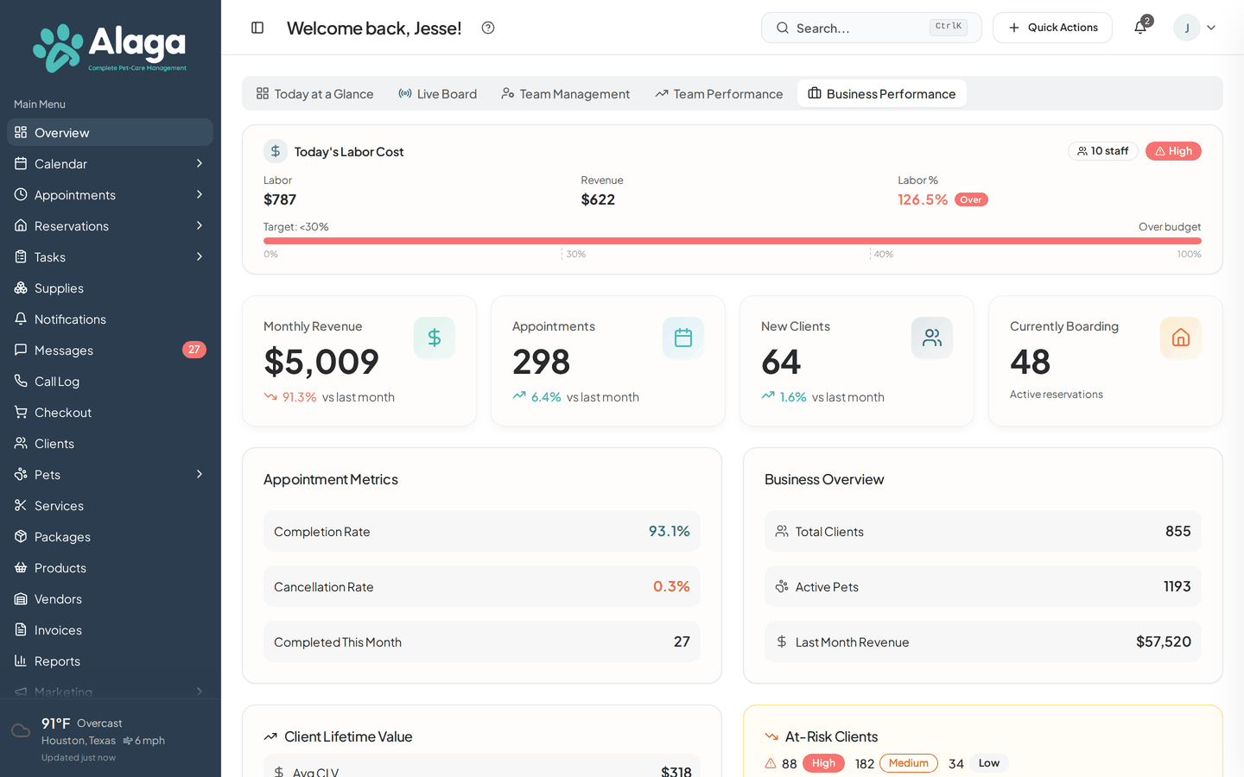
Task: Click the Today's Labor Cost dollar icon
Action: tap(276, 151)
